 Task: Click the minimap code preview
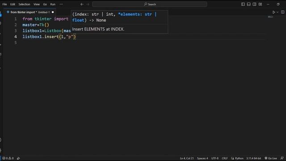click(271, 17)
